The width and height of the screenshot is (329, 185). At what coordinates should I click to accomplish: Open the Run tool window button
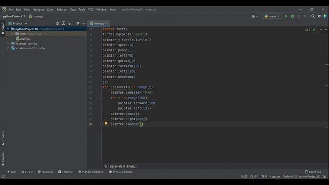pyautogui.click(x=12, y=172)
